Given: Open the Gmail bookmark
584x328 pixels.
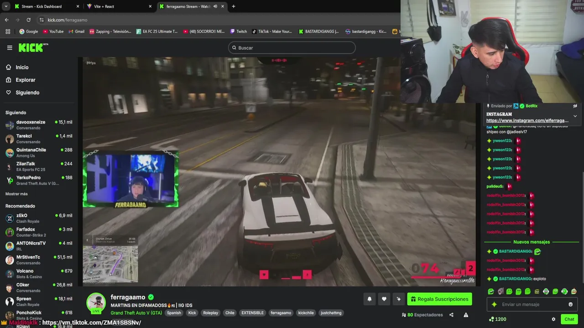Looking at the screenshot, I should 76,31.
